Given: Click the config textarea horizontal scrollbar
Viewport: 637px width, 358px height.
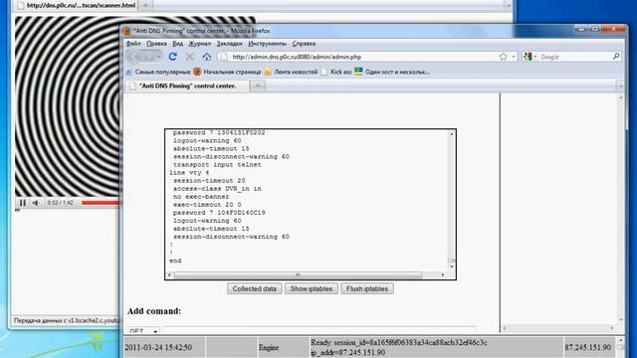Looking at the screenshot, I should pyautogui.click(x=298, y=275).
